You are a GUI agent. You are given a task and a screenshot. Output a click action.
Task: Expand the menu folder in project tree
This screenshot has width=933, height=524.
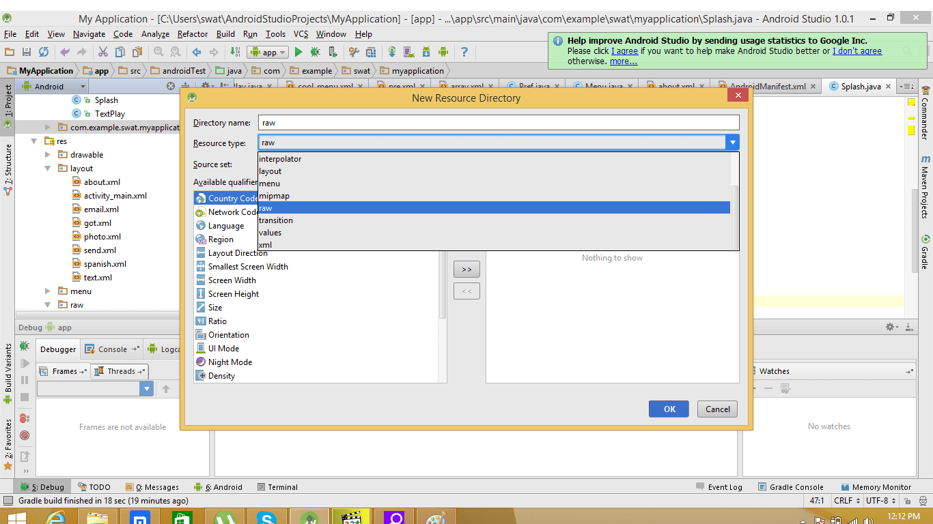pyautogui.click(x=48, y=291)
